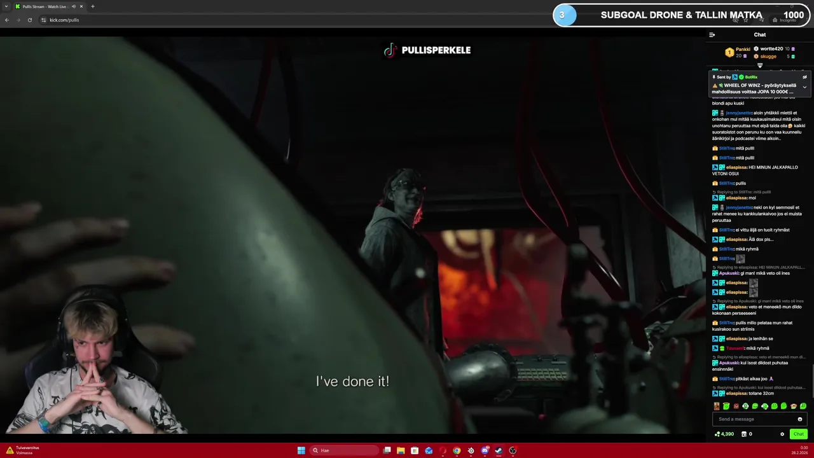The width and height of the screenshot is (814, 458).
Task: Hide the pinned BotRix message
Action: [804, 77]
